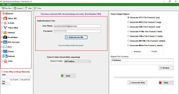Viewport: 179px width, 94px height.
Task: Click the red square icon on Stop
Action: click(160, 83)
